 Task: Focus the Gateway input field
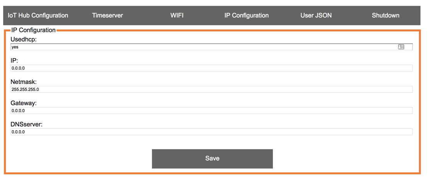click(x=211, y=111)
